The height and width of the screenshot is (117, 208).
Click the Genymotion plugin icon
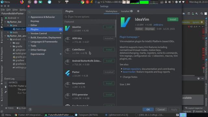point(68,85)
